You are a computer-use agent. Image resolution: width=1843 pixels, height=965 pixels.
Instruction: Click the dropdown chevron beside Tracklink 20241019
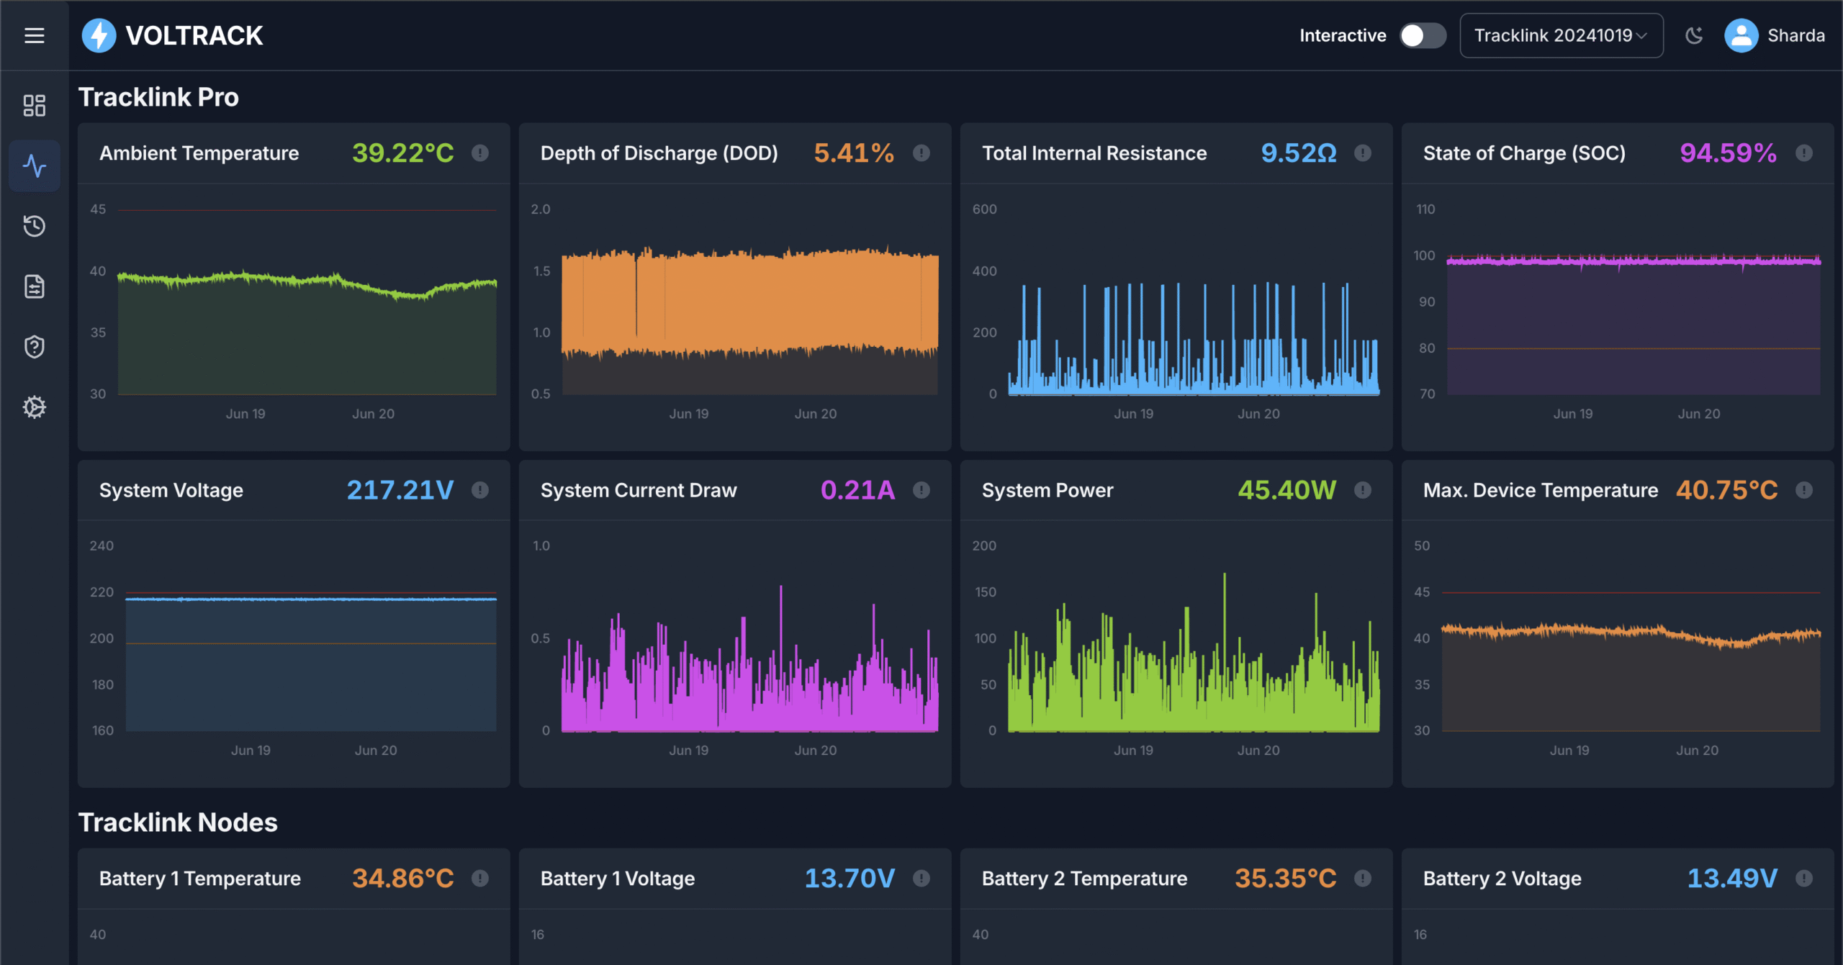[1641, 36]
